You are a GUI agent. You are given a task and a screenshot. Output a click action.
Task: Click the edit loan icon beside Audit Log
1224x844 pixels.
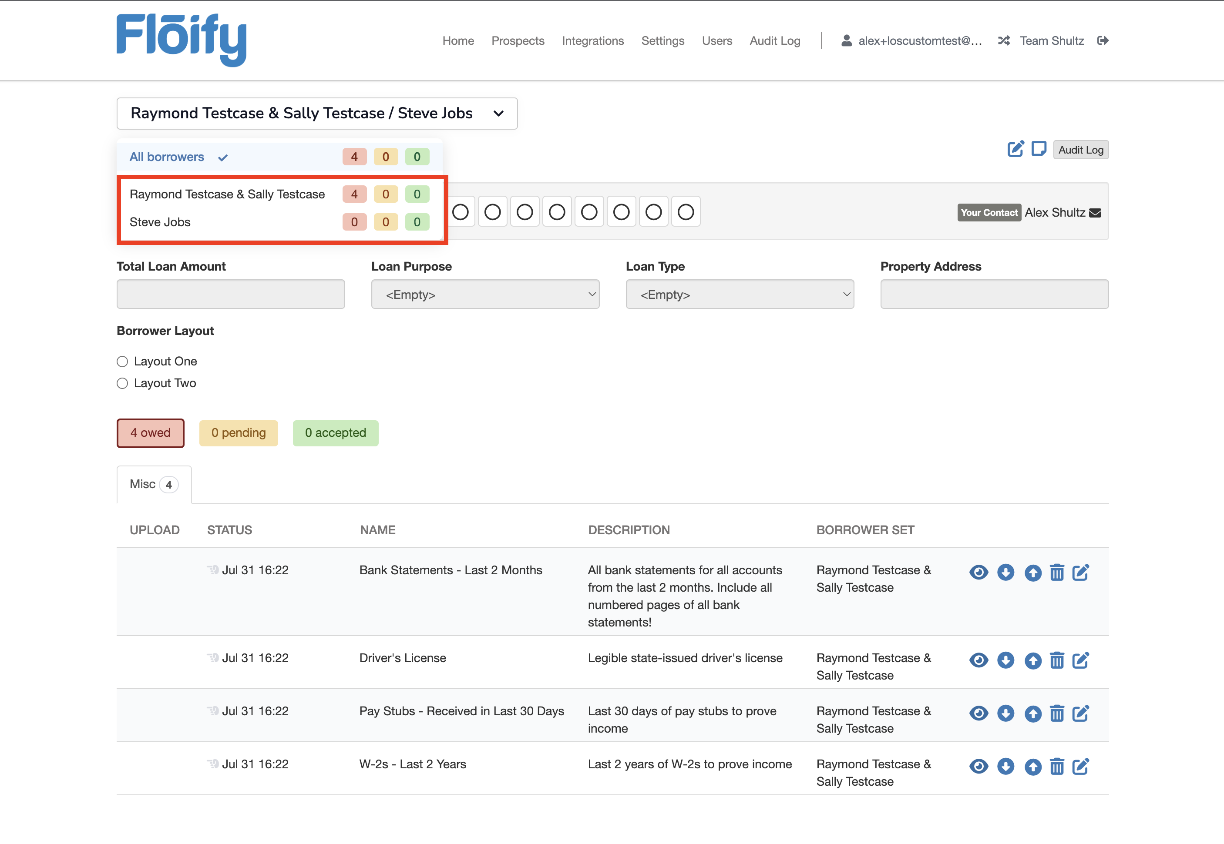pyautogui.click(x=1015, y=149)
